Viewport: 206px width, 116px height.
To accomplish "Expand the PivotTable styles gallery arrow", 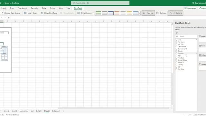I will [139, 13].
